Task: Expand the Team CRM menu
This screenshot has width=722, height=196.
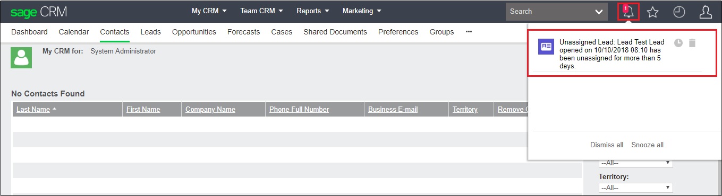Action: [261, 11]
